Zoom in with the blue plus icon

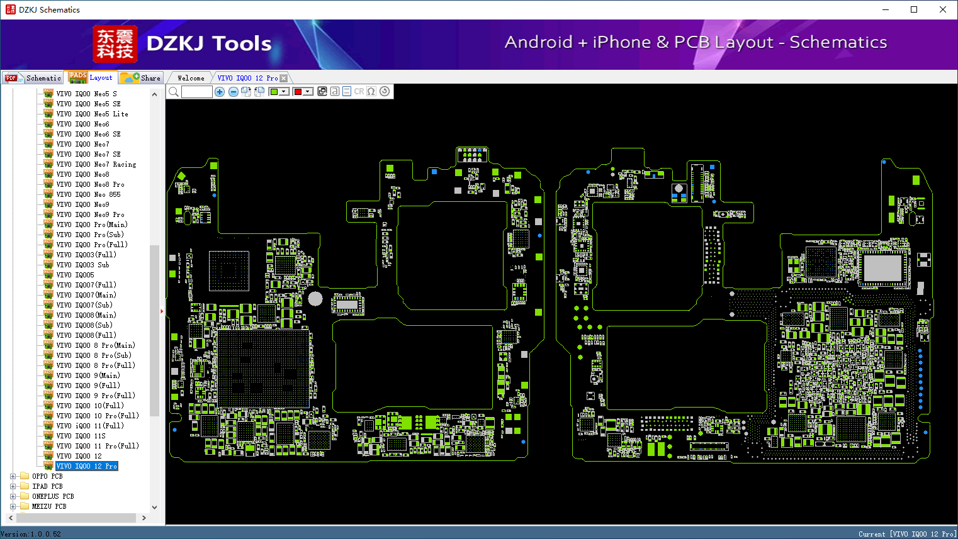[x=220, y=92]
